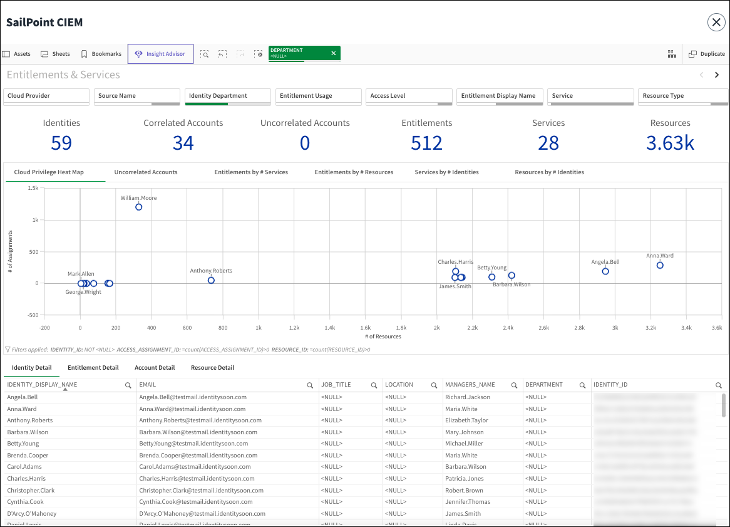Select the Betty.Young data point
Image resolution: width=730 pixels, height=527 pixels.
point(491,277)
